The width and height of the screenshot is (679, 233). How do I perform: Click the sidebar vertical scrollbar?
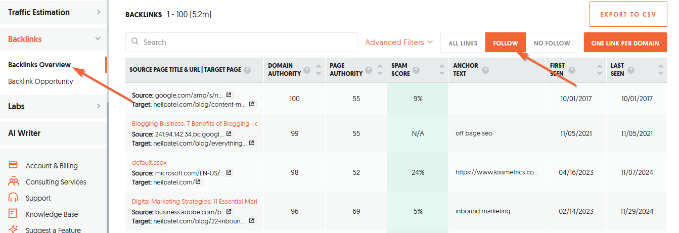pos(107,167)
